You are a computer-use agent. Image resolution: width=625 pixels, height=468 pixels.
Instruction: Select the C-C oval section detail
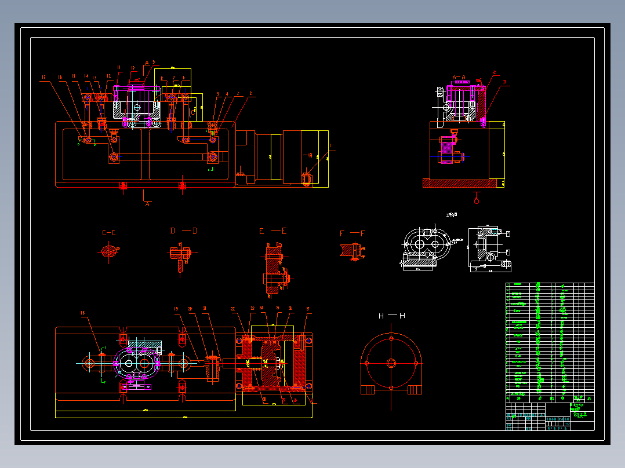108,252
